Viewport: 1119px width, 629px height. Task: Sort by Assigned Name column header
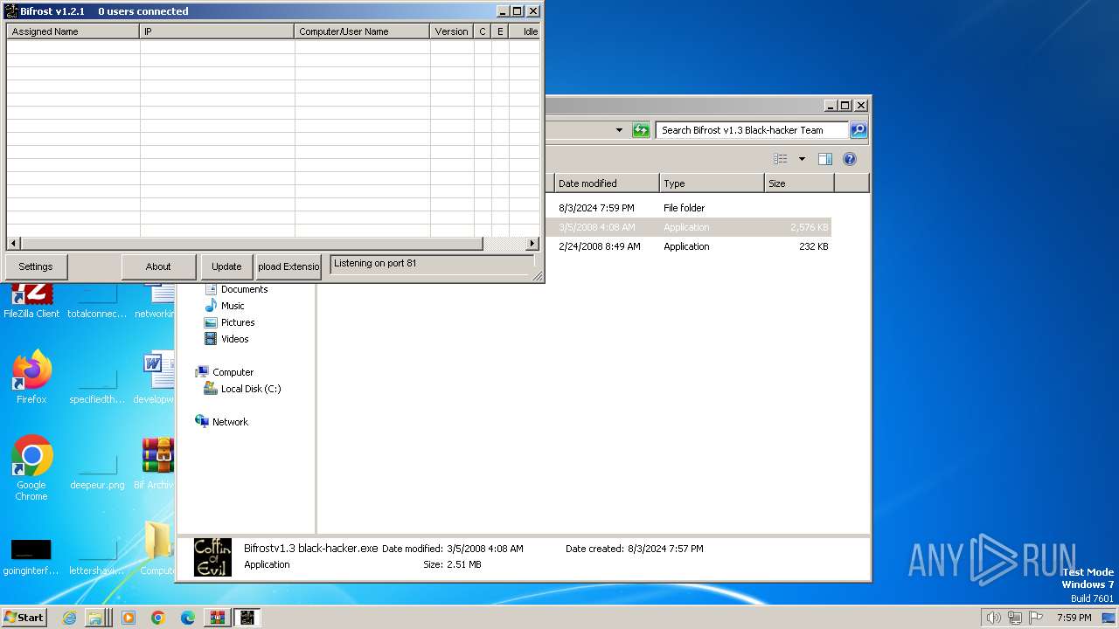73,31
